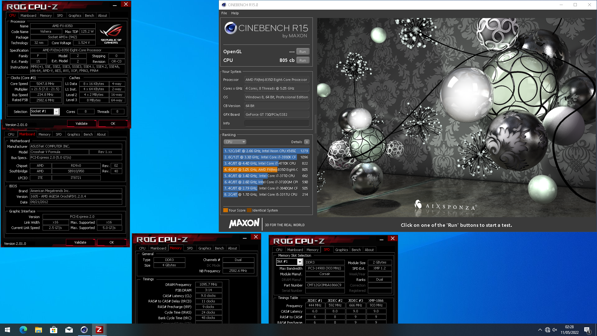This screenshot has height=336, width=597.
Task: Click the Part Number CMT12GX3M6A1866C9 field
Action: click(x=325, y=285)
